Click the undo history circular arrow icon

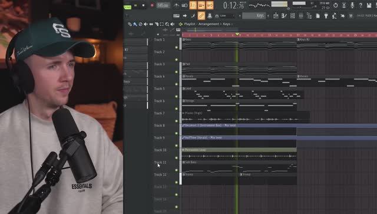click(336, 5)
